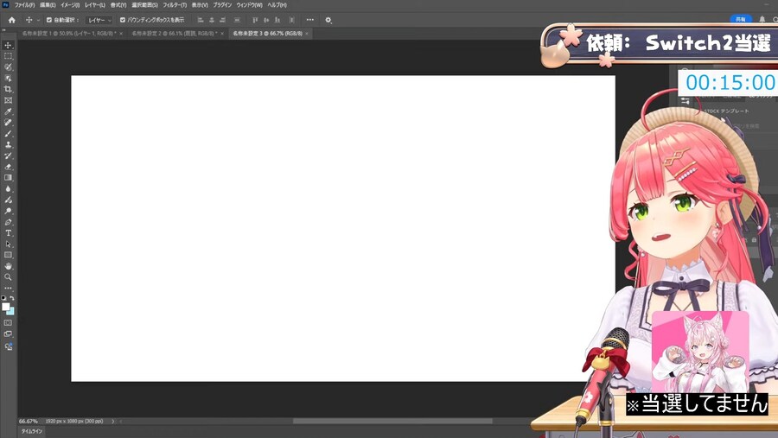Open the イメージ(I) menu
The image size is (778, 438).
coord(70,5)
